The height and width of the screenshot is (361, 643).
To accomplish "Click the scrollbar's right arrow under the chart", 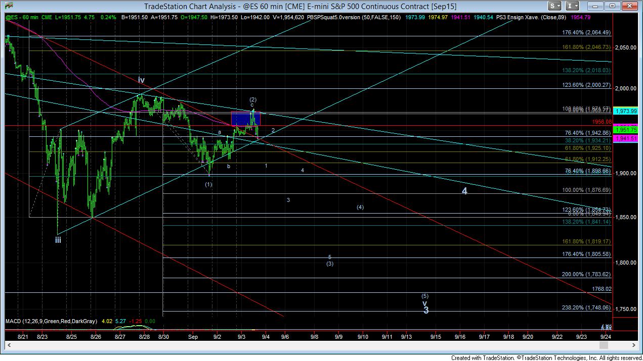I will click(x=634, y=345).
